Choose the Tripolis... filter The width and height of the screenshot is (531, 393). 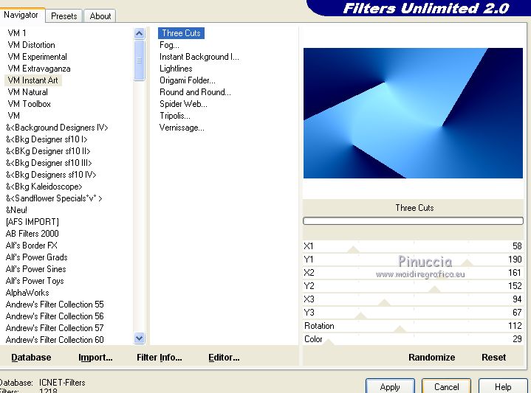click(x=175, y=116)
